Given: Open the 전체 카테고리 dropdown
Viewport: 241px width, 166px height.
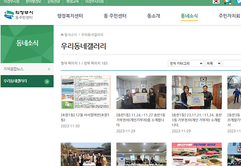Looking at the screenshot, I should tap(185, 63).
